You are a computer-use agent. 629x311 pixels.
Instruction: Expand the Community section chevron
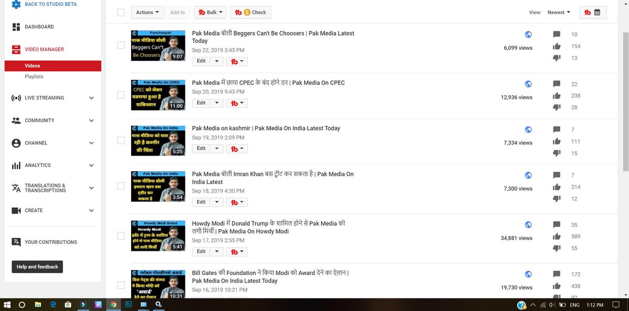point(91,120)
